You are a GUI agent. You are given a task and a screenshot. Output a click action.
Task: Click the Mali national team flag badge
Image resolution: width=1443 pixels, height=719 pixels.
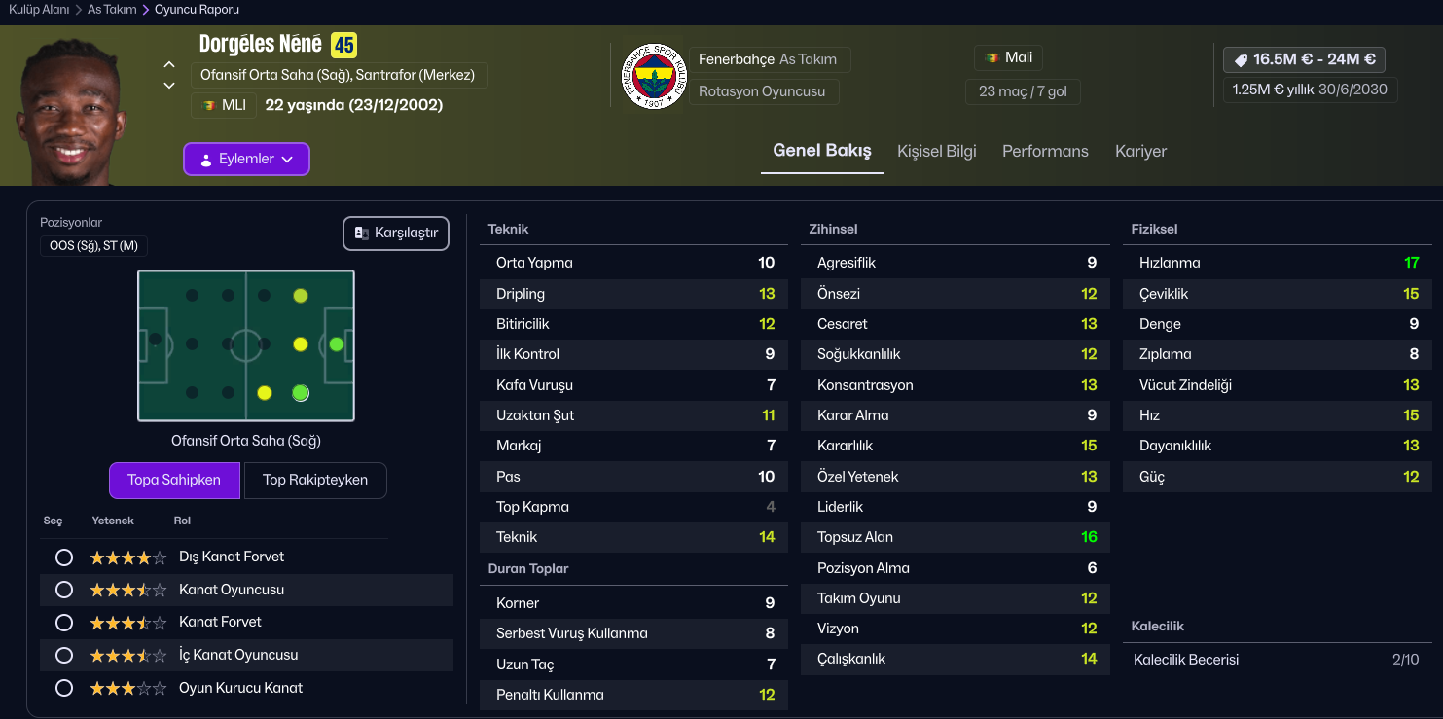coord(992,58)
